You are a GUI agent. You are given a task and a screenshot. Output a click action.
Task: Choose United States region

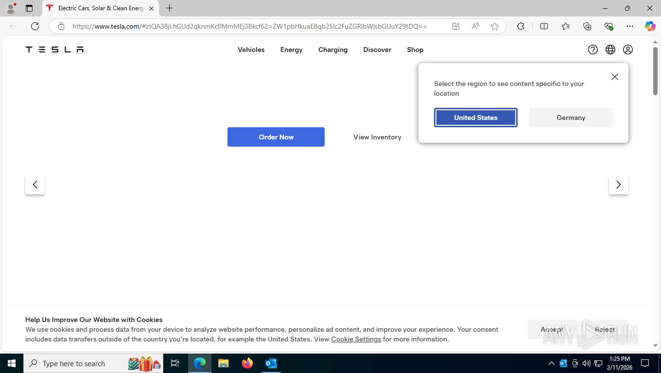(476, 118)
